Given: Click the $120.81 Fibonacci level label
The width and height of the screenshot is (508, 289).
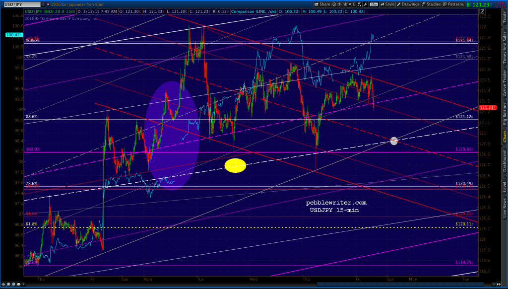Looking at the screenshot, I should 464,149.
